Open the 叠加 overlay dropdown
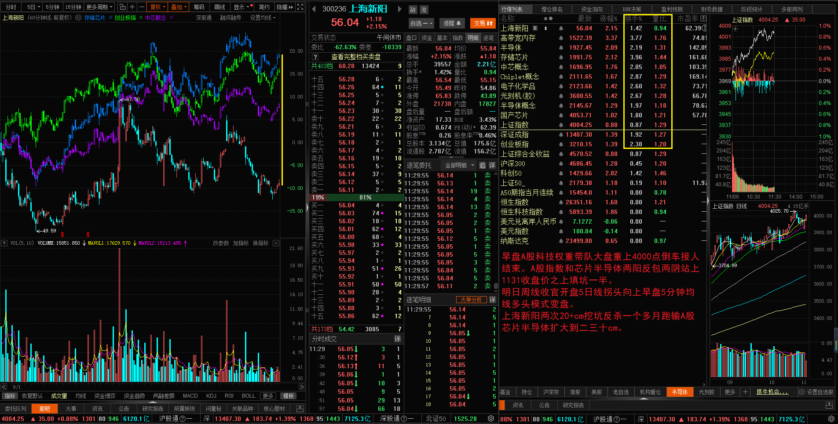Screen dimensions: 838x424 179,7
